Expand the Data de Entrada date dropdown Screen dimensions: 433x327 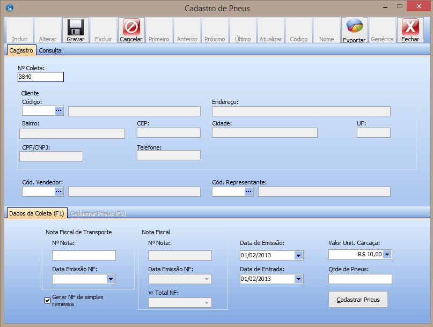click(298, 279)
